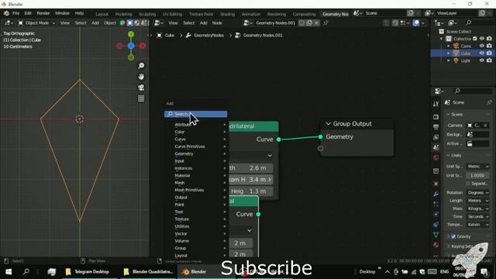Click Cube in the node editor breadcrumb
Image resolution: width=496 pixels, height=279 pixels.
(x=170, y=35)
